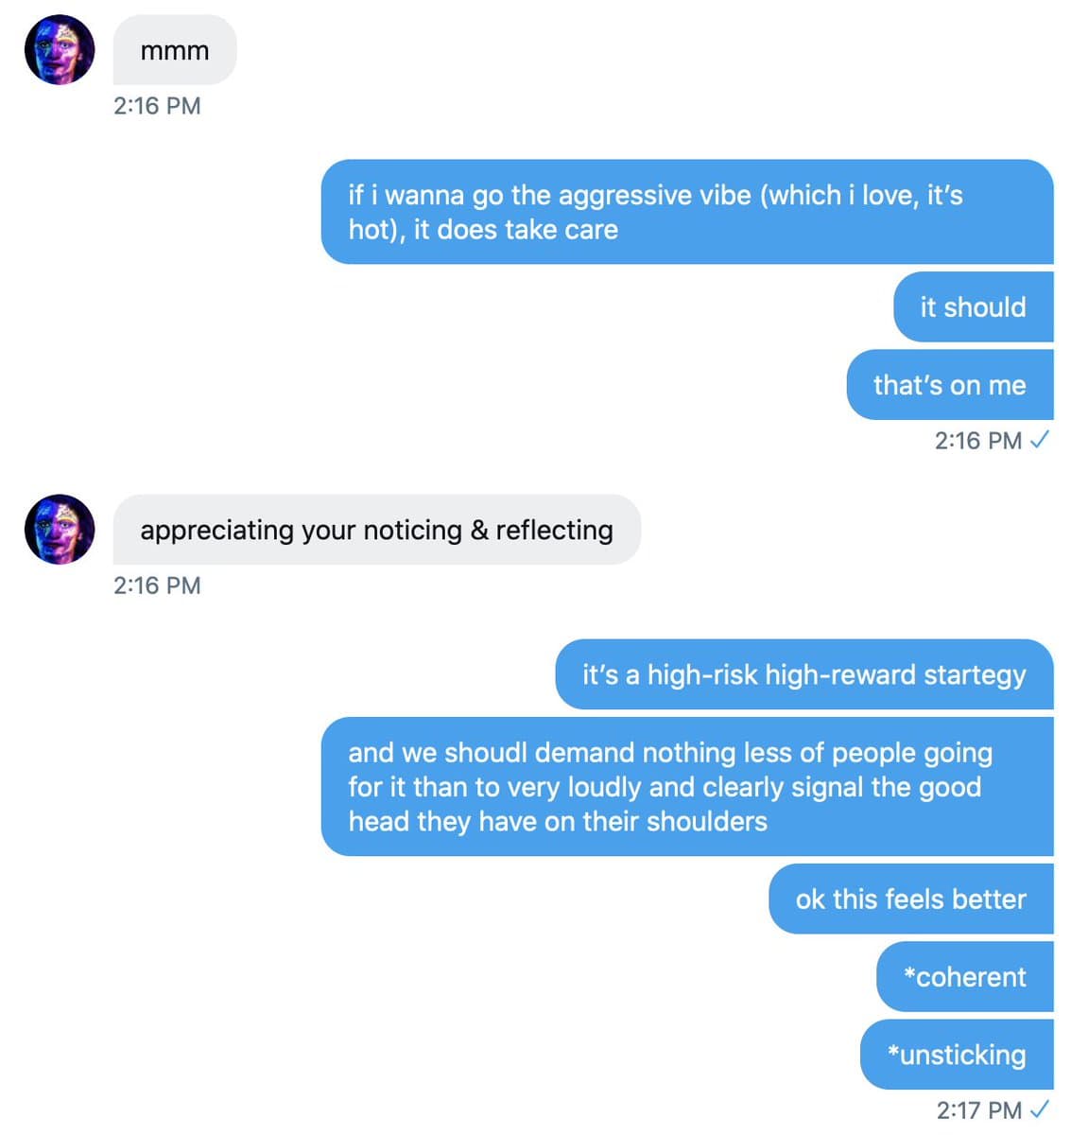Screen dimensions: 1071x1135
Task: Click the "that's on me" message bubble
Action: pyautogui.click(x=949, y=385)
